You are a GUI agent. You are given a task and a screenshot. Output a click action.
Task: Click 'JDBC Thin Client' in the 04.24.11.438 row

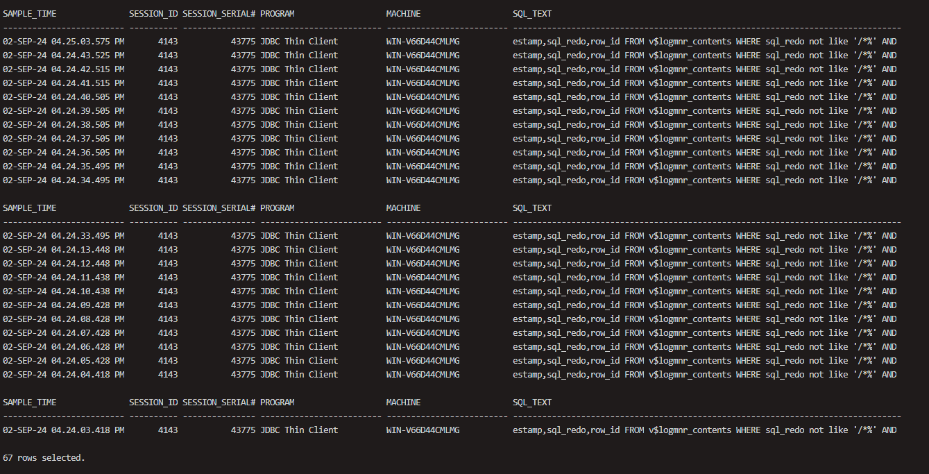click(299, 278)
